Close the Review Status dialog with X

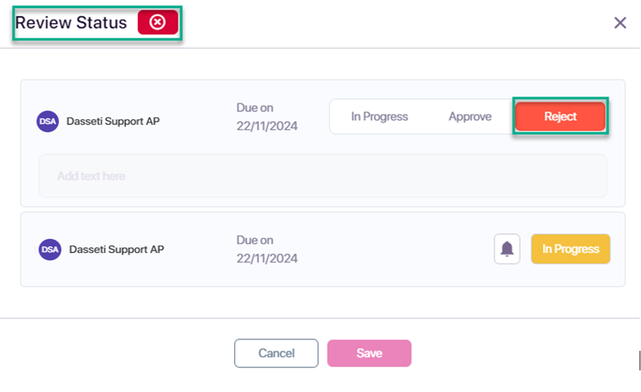click(620, 23)
